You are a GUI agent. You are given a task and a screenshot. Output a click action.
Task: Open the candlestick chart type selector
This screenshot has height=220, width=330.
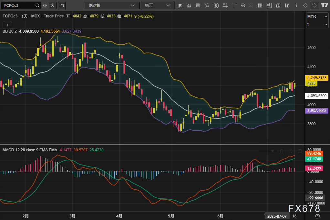point(180,5)
